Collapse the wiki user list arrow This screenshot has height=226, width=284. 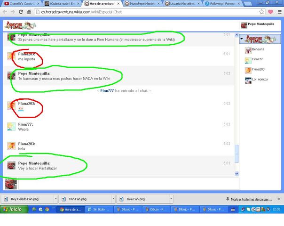pyautogui.click(x=242, y=39)
